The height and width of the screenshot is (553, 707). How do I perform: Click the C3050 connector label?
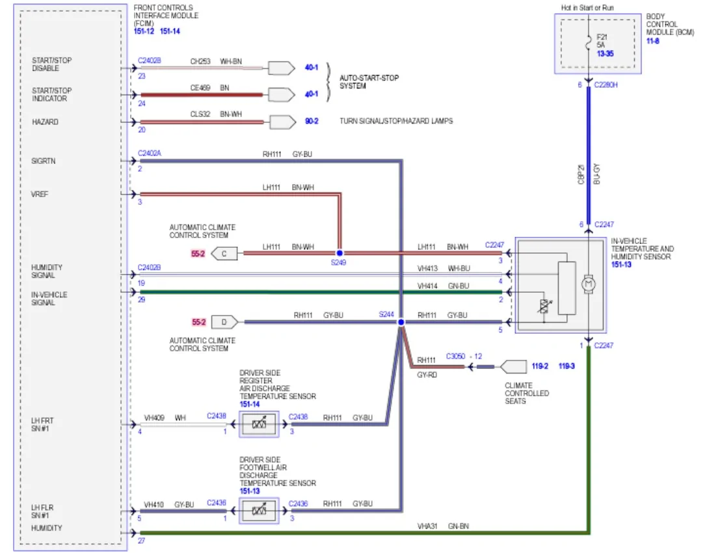[455, 357]
